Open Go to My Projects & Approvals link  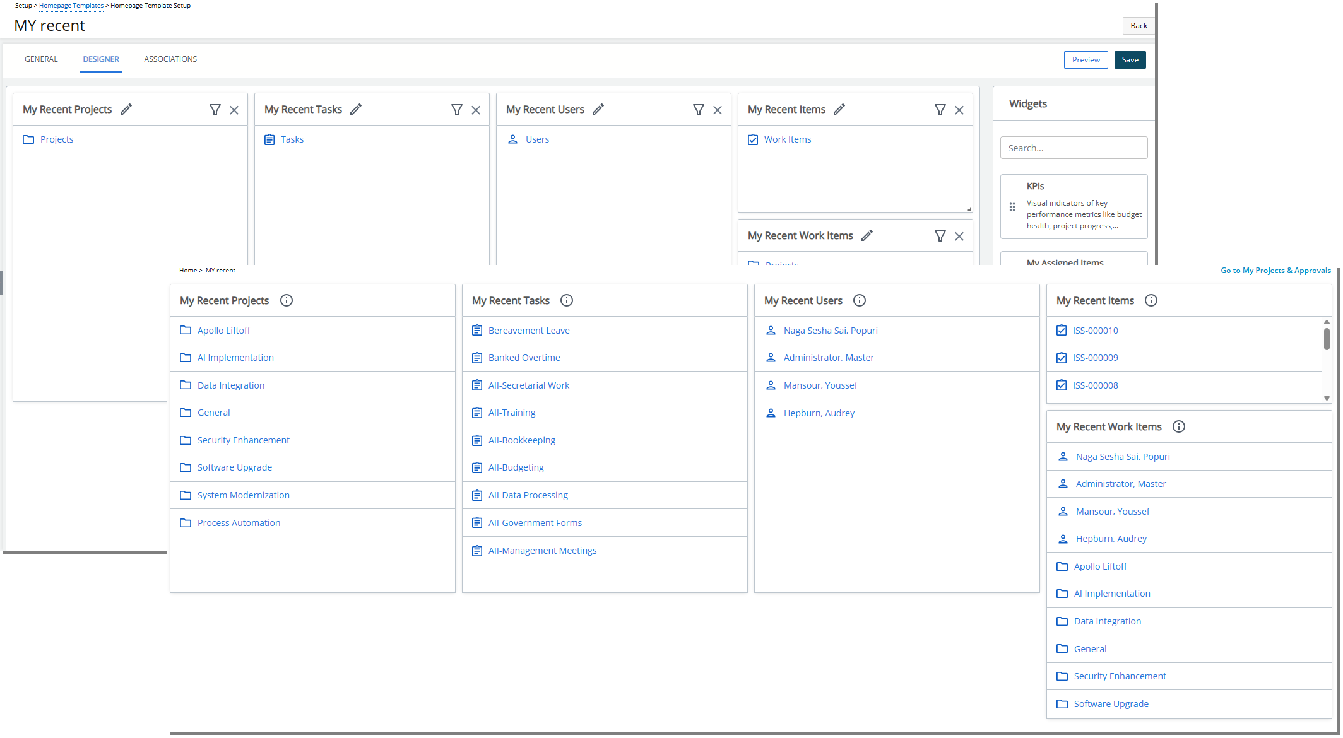[1275, 271]
